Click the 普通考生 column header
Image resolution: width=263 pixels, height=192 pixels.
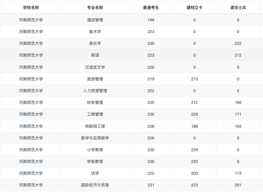pos(151,7)
